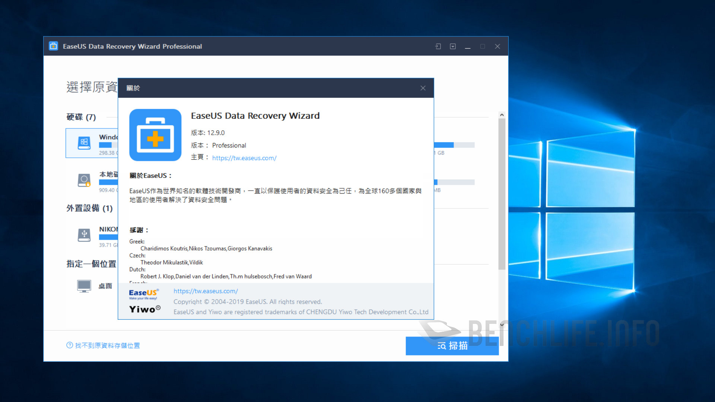Click the 外置設備 (1) section header
This screenshot has width=715, height=402.
[89, 208]
